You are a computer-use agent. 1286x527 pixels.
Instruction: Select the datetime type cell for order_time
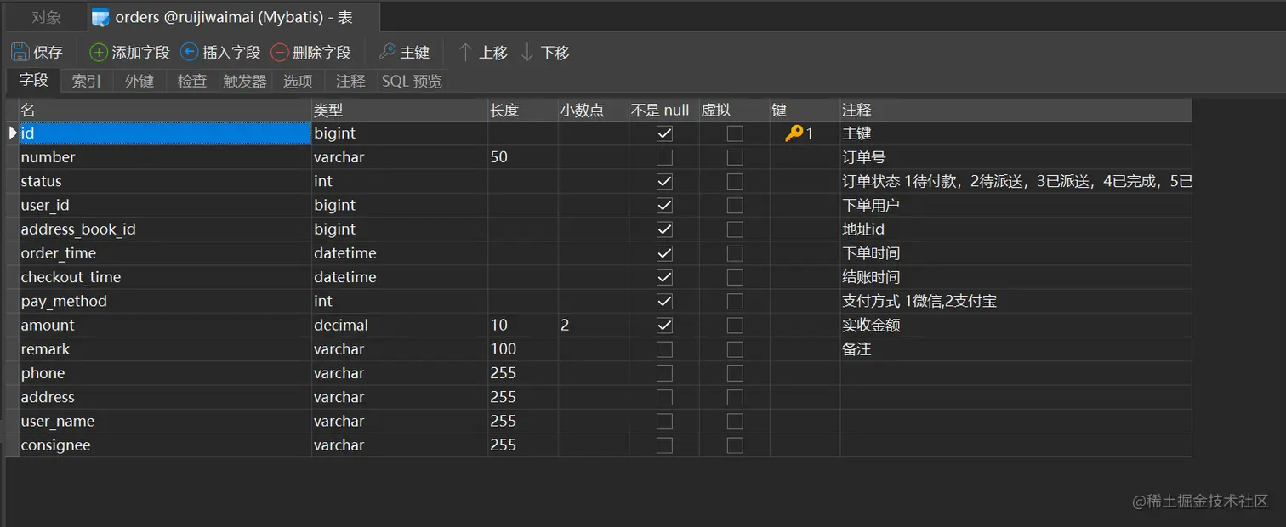click(400, 253)
